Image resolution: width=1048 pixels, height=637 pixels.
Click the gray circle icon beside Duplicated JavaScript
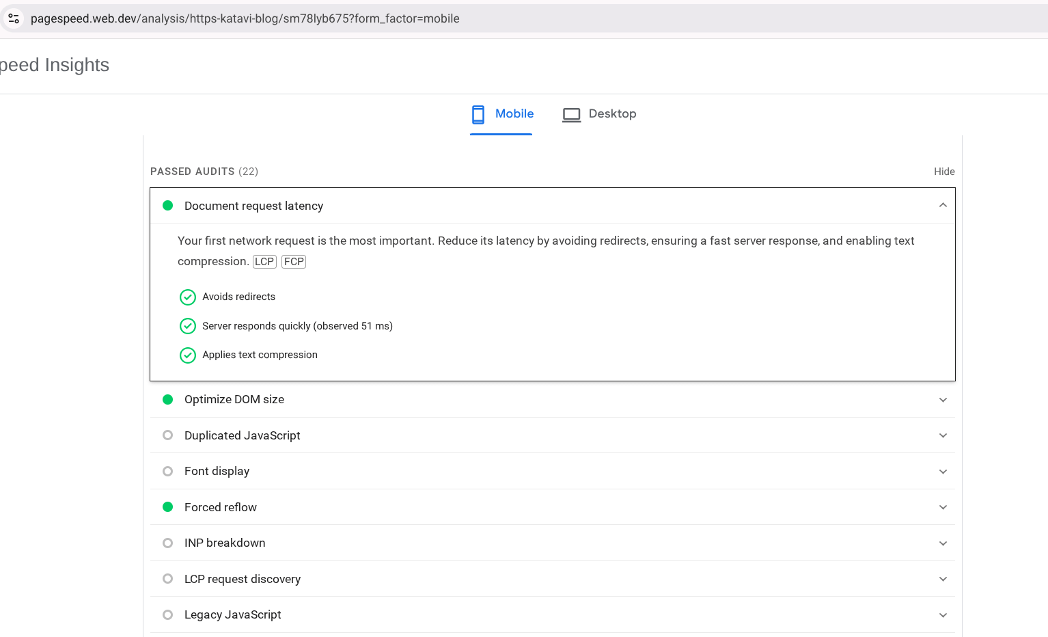[x=167, y=435]
